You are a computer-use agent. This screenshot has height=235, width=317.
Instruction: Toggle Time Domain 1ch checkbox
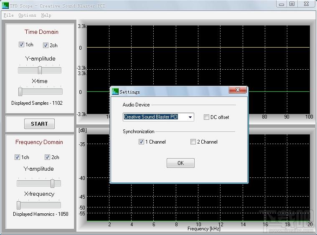tap(21, 45)
